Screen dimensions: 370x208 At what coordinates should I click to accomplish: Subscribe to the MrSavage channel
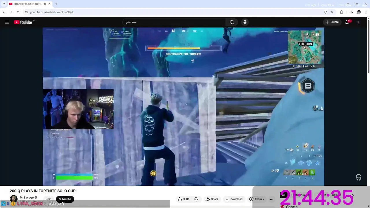[65, 199]
